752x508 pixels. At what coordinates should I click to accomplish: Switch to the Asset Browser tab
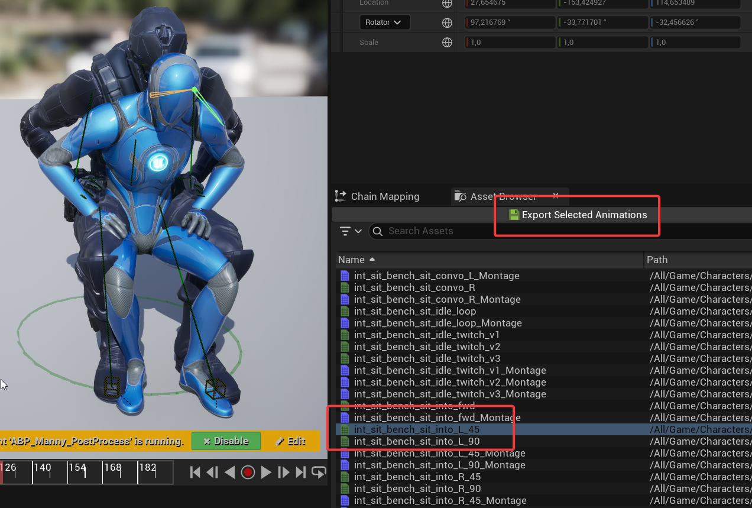pyautogui.click(x=503, y=196)
